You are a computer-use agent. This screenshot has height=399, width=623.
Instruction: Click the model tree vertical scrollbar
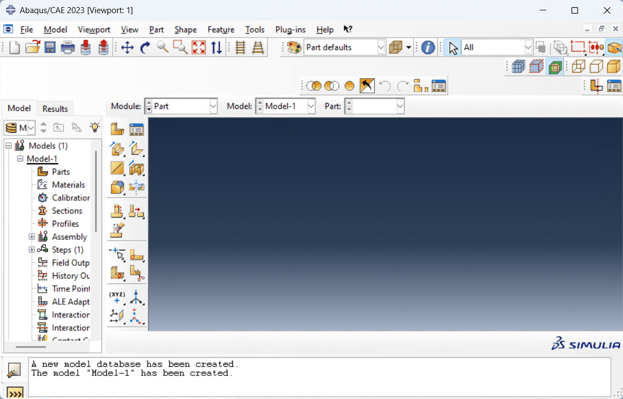pos(96,192)
